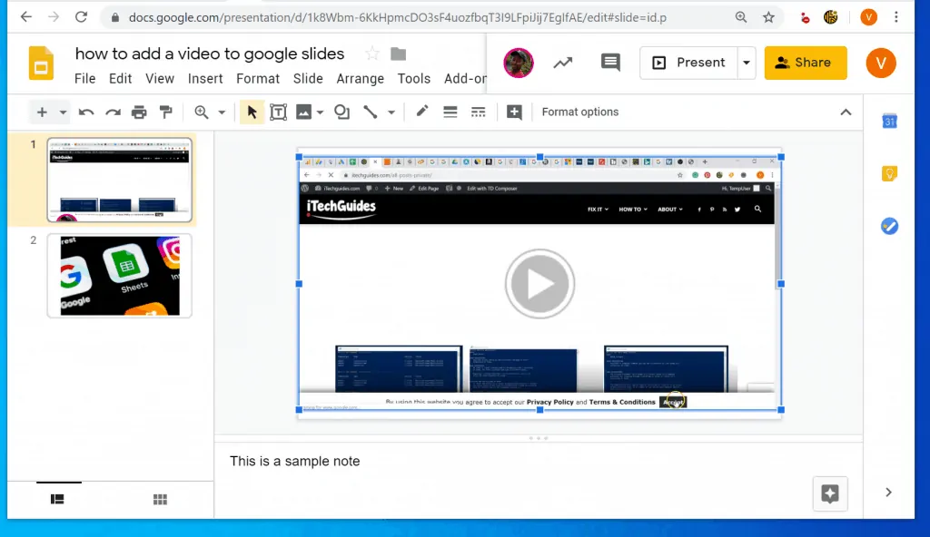Select the Paint format tool
The image size is (930, 537).
click(x=165, y=112)
